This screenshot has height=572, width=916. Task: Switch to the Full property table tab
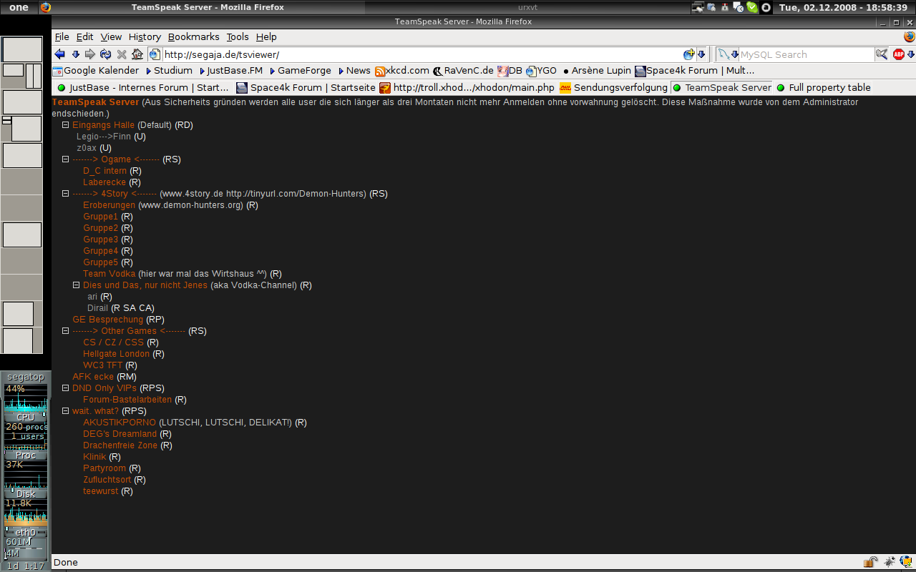(x=829, y=87)
